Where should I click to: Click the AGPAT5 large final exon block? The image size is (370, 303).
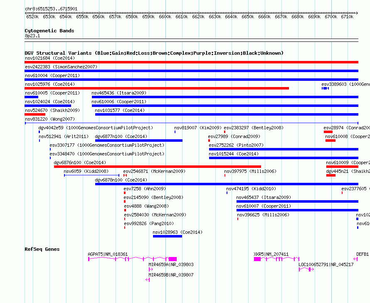pos(173,259)
